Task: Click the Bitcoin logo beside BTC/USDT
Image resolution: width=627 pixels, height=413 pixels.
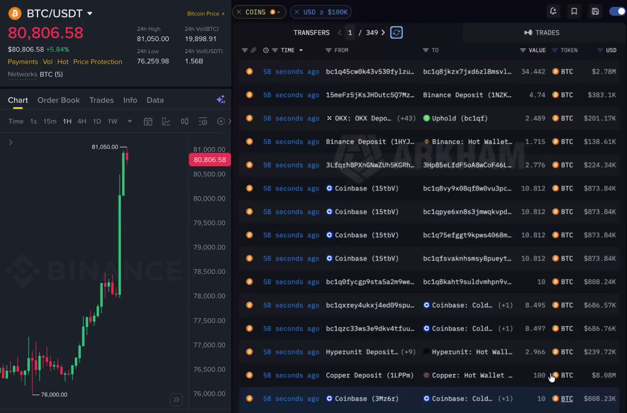Action: point(15,13)
